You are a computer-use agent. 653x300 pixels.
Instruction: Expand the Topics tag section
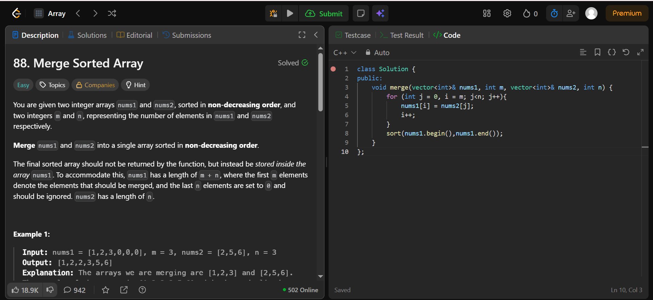pos(52,85)
